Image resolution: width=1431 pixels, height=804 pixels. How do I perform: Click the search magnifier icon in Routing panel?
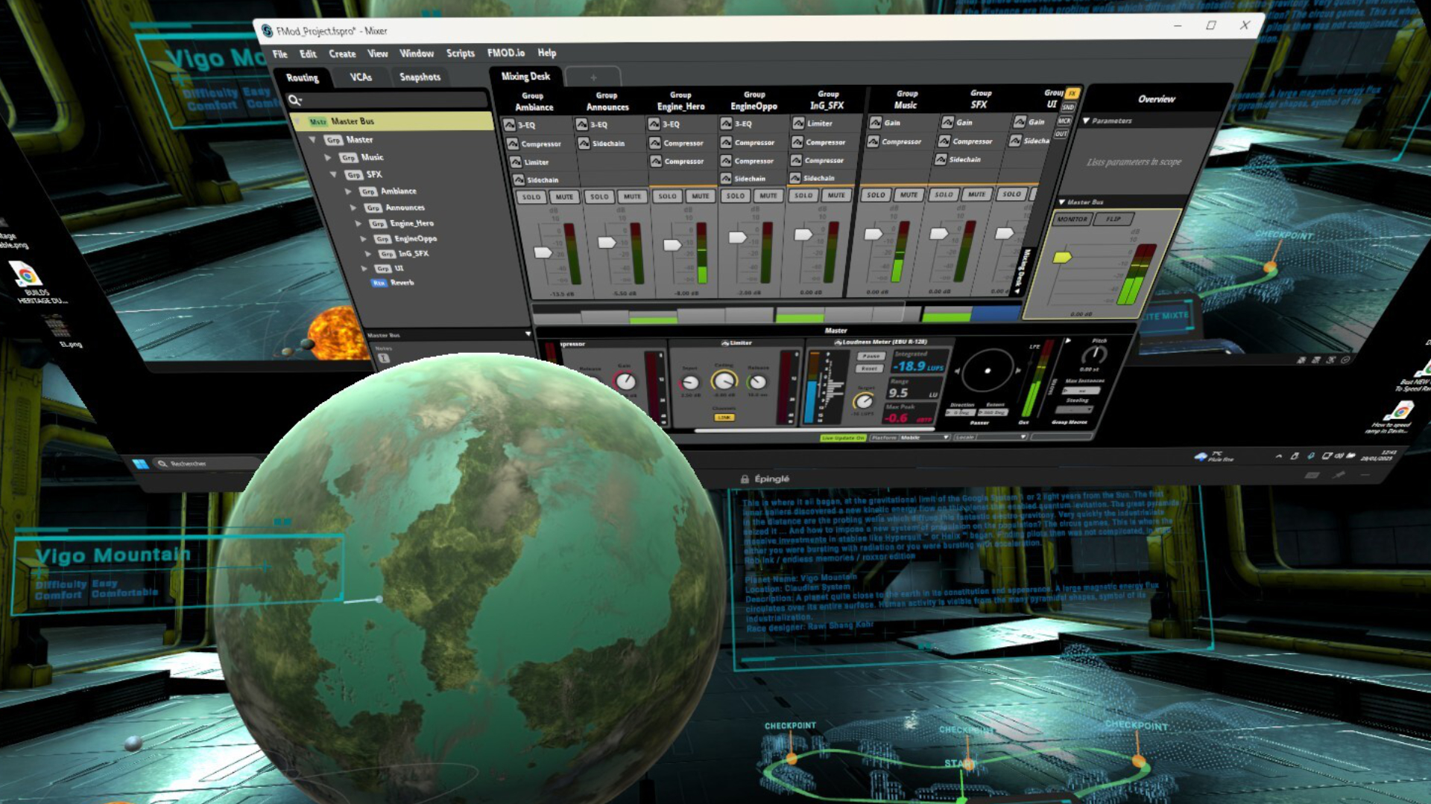pos(294,100)
